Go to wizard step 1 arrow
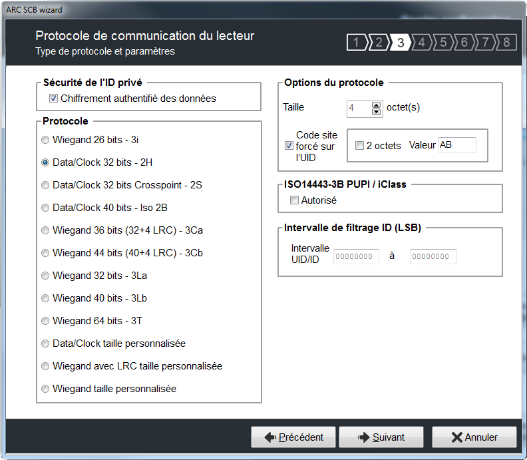527x460 pixels. [x=356, y=43]
